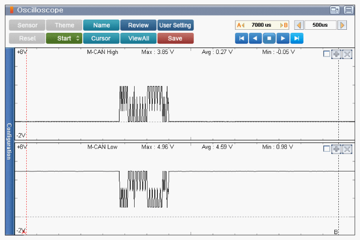Skip to the last waveform frame
This screenshot has width=360, height=240.
pyautogui.click(x=297, y=38)
